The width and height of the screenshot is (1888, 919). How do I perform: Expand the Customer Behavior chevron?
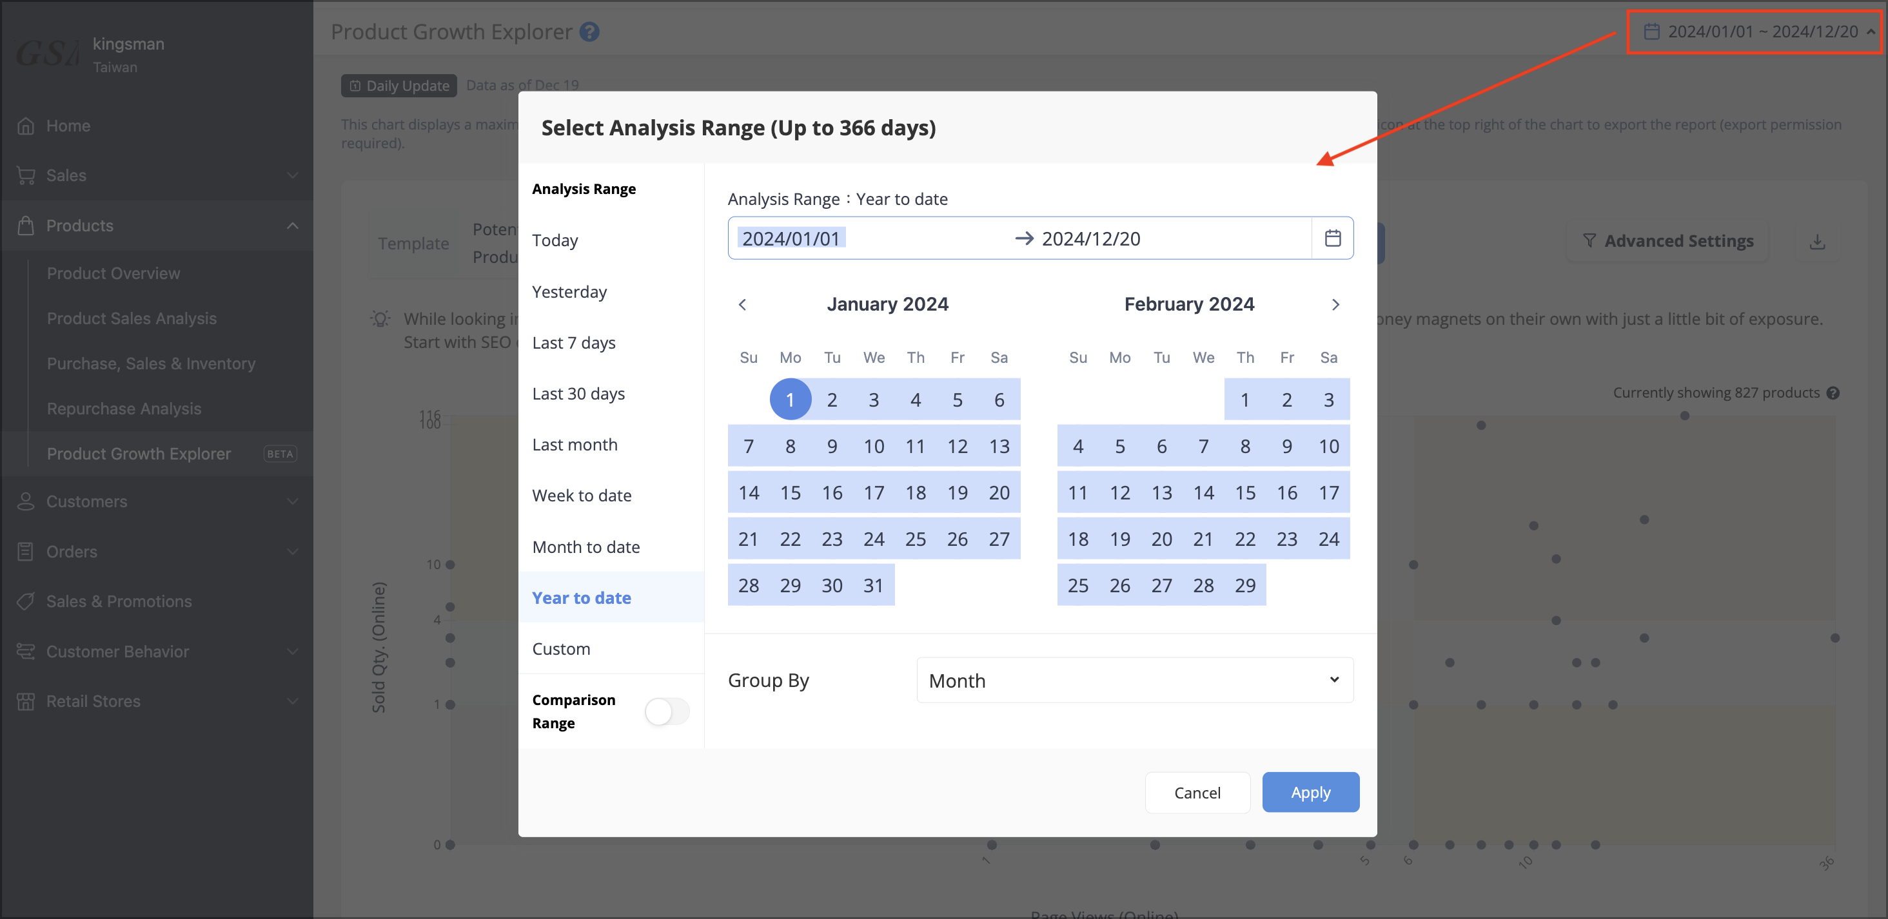coord(293,652)
